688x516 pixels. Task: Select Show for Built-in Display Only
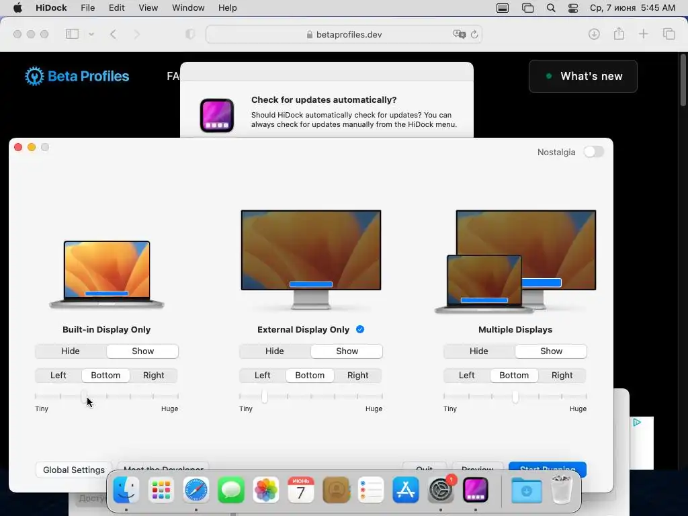click(x=142, y=351)
